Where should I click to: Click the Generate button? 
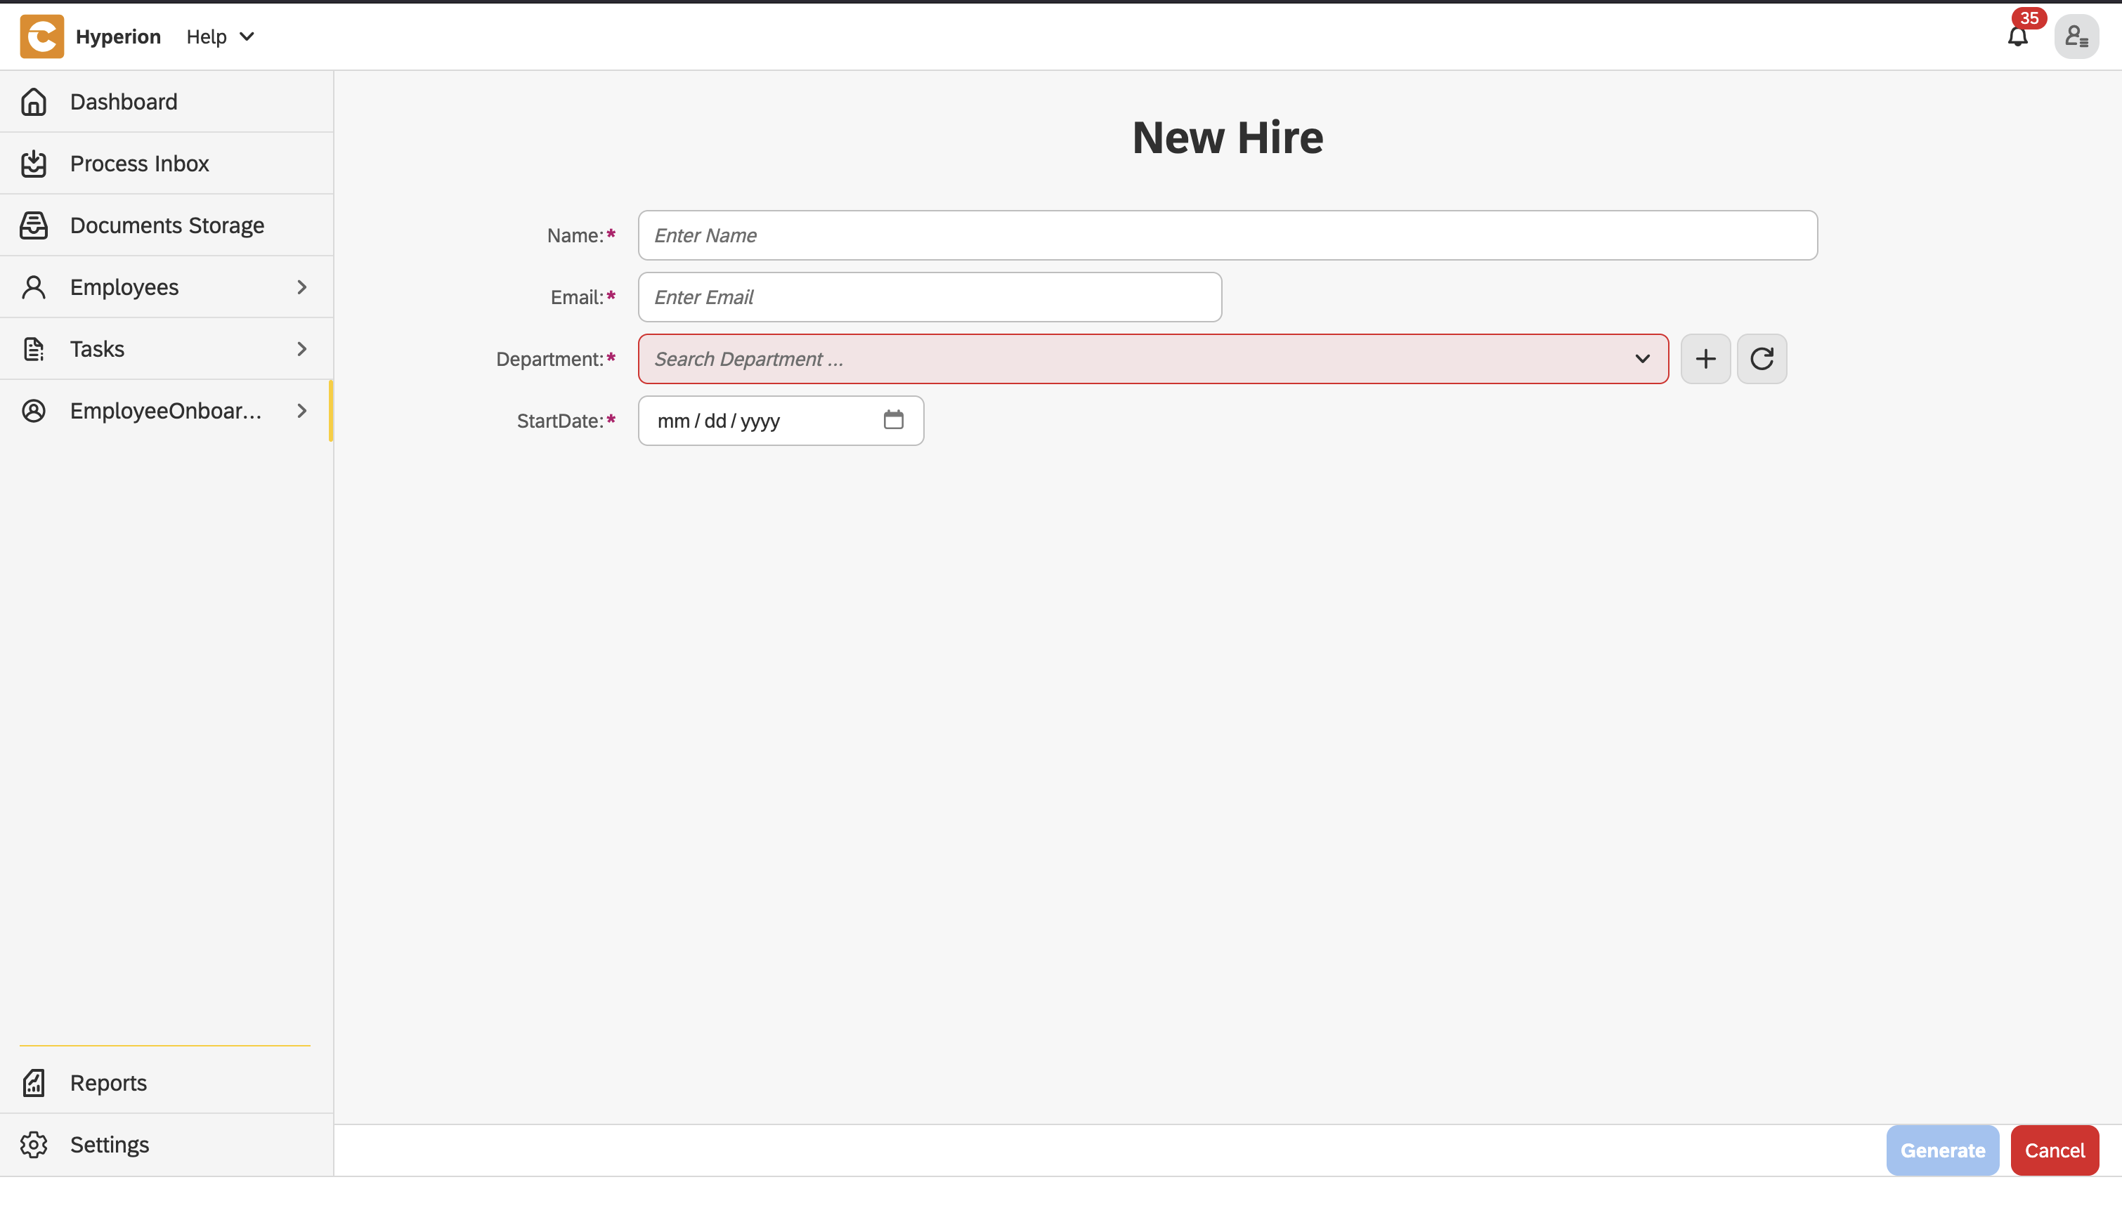tap(1942, 1150)
